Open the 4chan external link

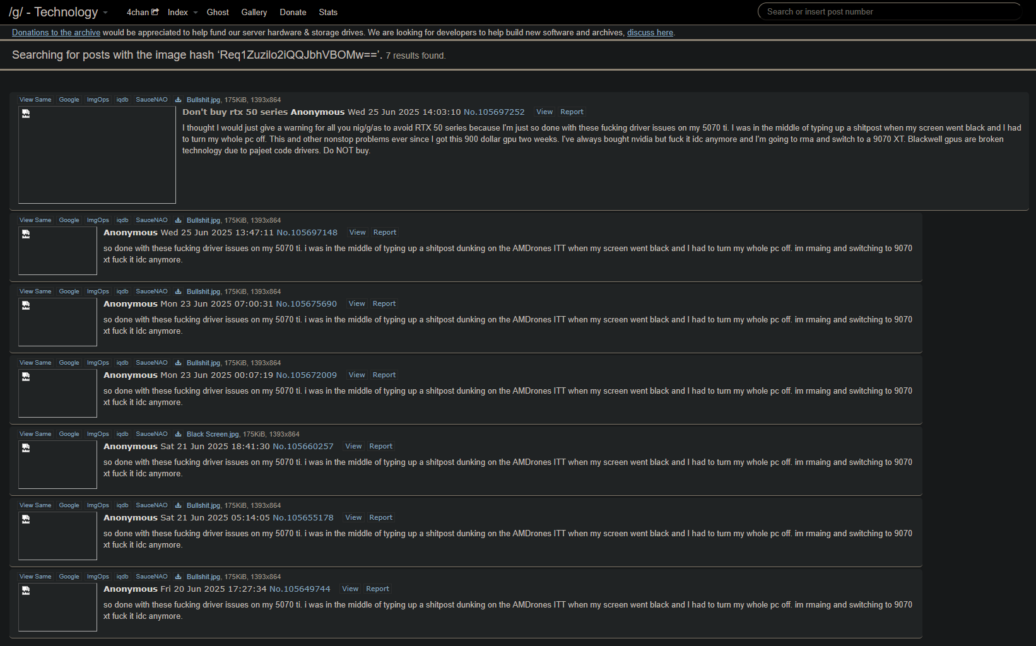pyautogui.click(x=143, y=12)
